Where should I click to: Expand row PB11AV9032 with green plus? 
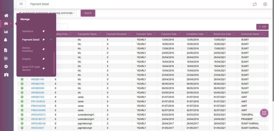click(22, 101)
